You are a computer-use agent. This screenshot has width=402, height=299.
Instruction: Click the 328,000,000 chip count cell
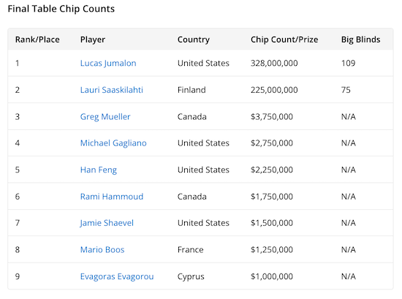pos(274,64)
